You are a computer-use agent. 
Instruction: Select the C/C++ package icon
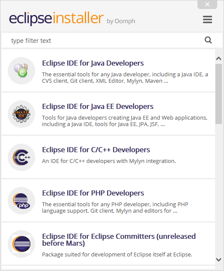(x=21, y=157)
